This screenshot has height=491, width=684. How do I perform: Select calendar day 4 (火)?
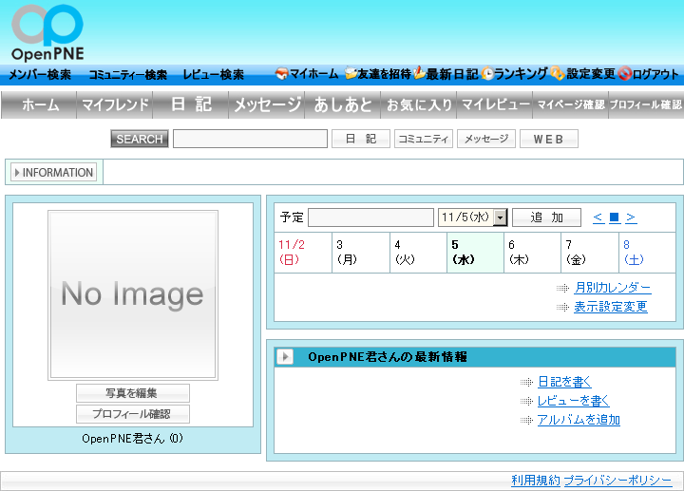pyautogui.click(x=418, y=253)
